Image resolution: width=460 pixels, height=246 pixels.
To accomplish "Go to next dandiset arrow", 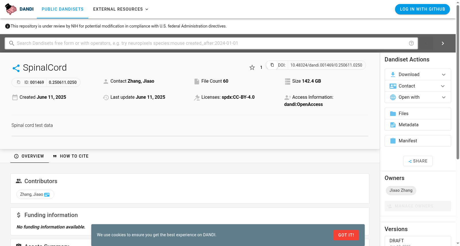I will (x=443, y=43).
